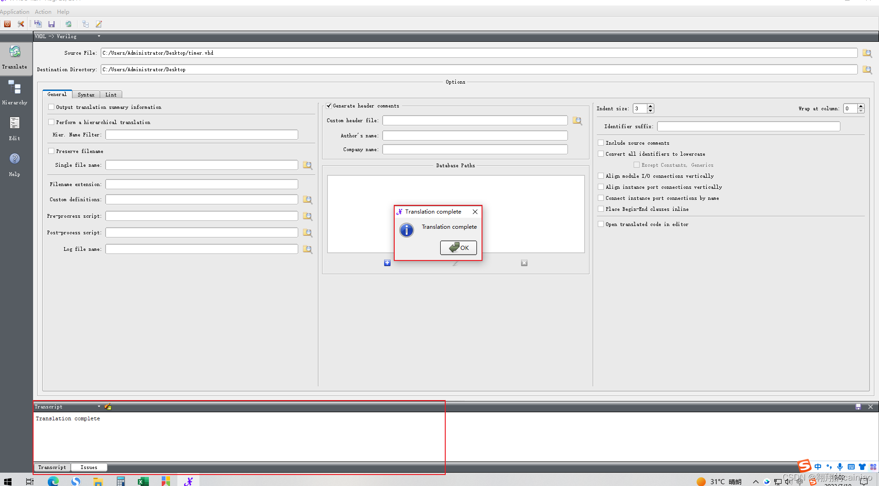
Task: Enable Output translation summary information
Action: click(51, 107)
